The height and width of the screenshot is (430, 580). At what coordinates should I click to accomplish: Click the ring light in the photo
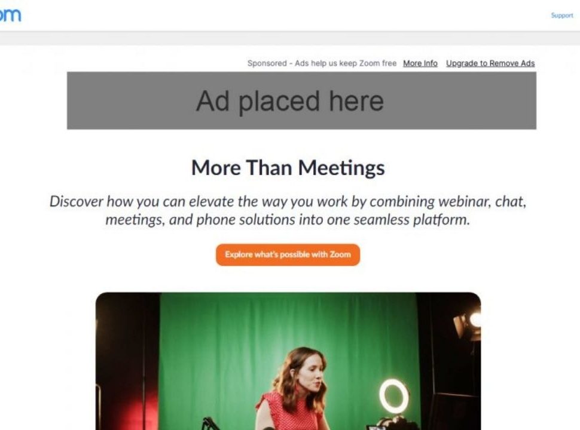393,395
